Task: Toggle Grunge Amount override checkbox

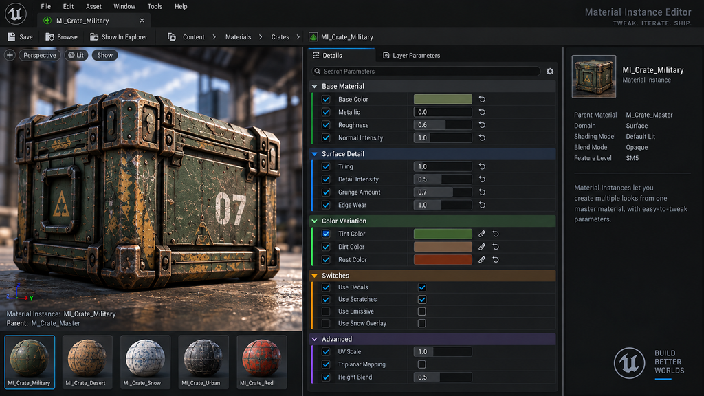Action: [326, 192]
